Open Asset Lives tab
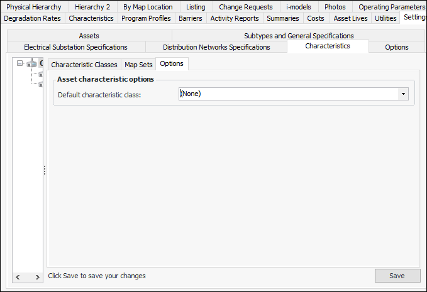The width and height of the screenshot is (427, 292). (351, 18)
